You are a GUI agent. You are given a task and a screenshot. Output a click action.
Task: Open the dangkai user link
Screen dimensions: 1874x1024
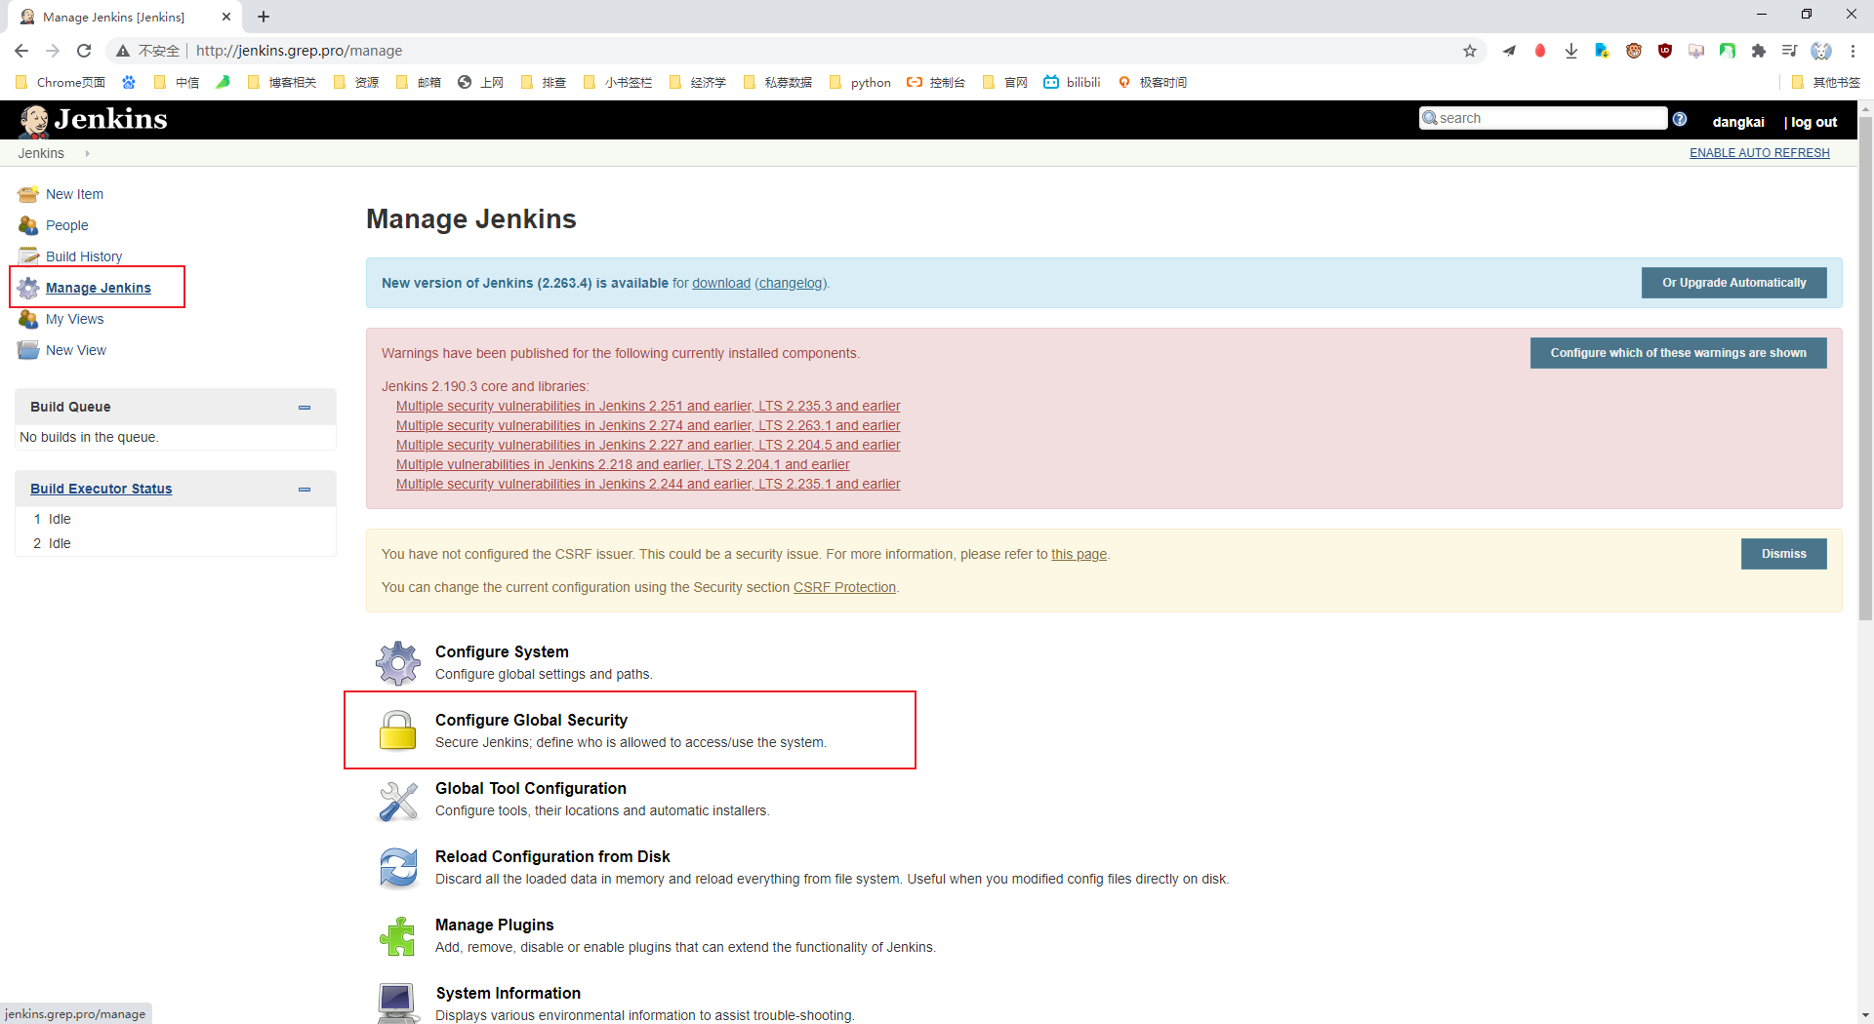point(1738,122)
